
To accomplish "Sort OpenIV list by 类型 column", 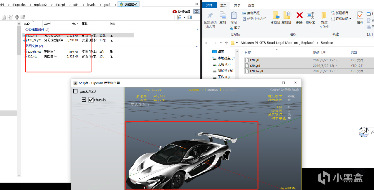I will click(47, 24).
